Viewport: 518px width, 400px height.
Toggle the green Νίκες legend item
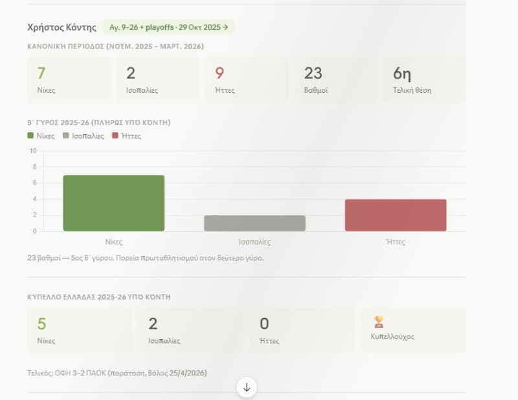[x=41, y=136]
